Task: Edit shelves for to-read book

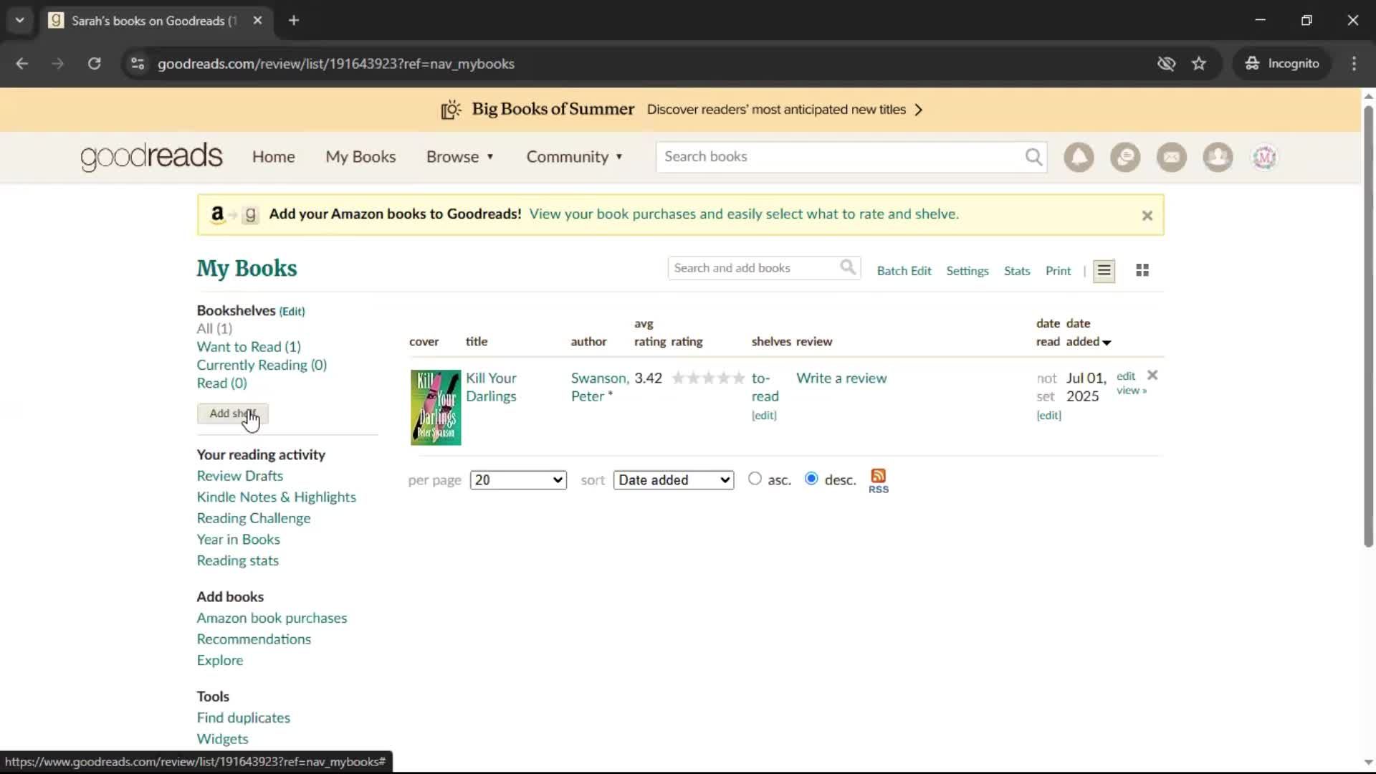Action: tap(764, 416)
